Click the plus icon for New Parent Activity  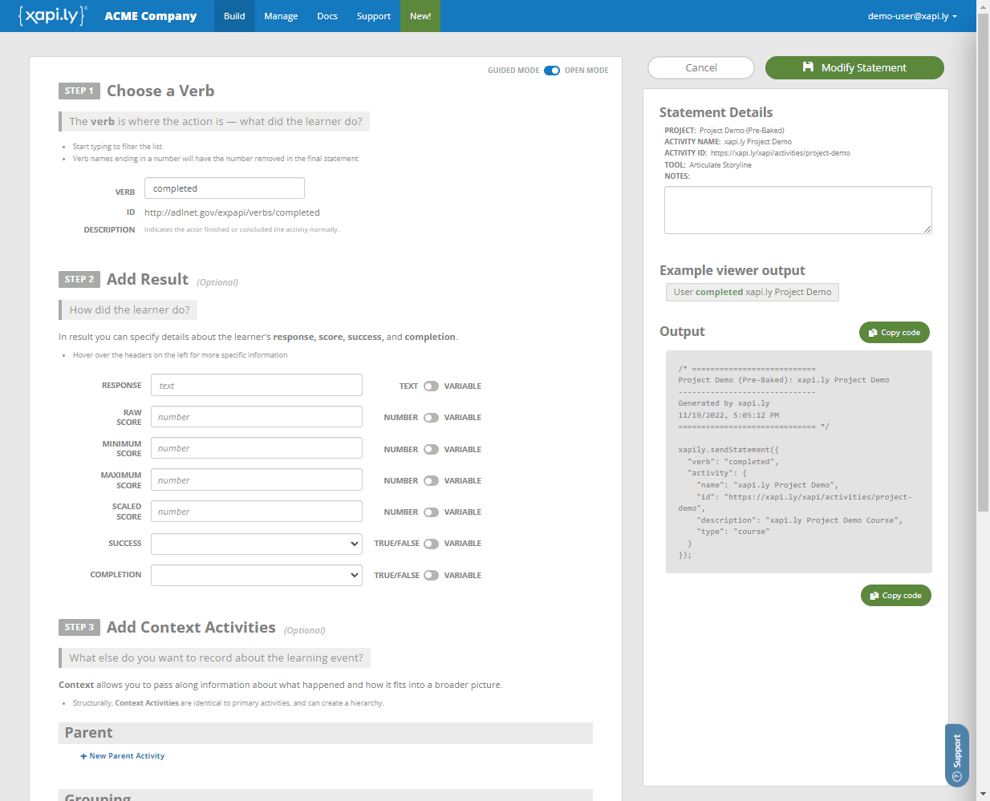(83, 756)
